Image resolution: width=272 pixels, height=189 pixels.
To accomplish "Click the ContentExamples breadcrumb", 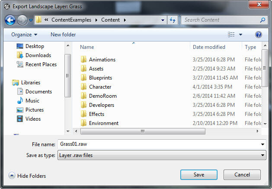I will (x=71, y=20).
